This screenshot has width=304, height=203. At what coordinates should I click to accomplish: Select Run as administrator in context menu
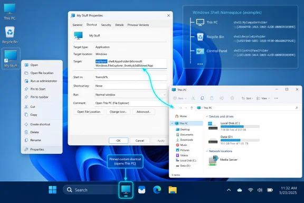[x=42, y=81]
